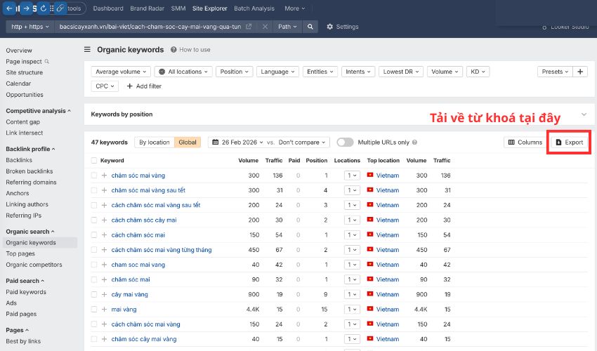The image size is (597, 351).
Task: Click the Export button
Action: [x=569, y=143]
